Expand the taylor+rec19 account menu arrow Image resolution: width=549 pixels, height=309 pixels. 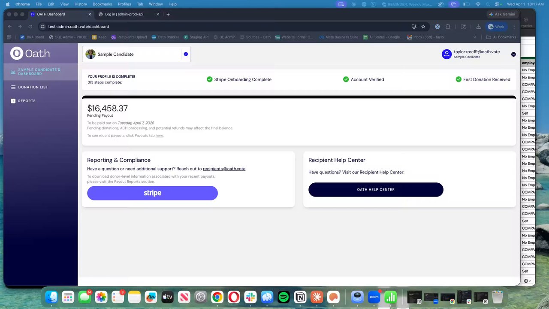pos(513,54)
